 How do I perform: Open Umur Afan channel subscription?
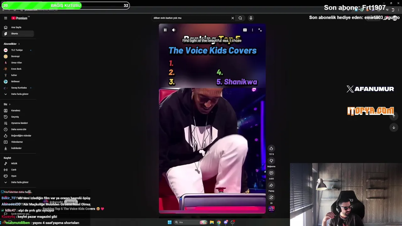tap(17, 63)
